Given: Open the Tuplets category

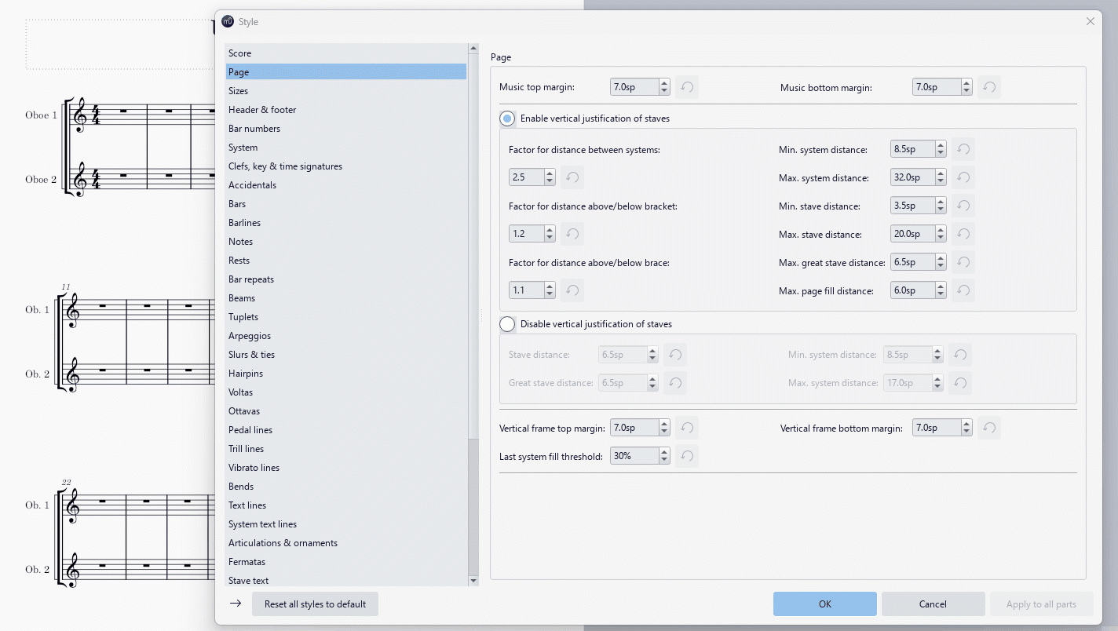Looking at the screenshot, I should (x=345, y=317).
